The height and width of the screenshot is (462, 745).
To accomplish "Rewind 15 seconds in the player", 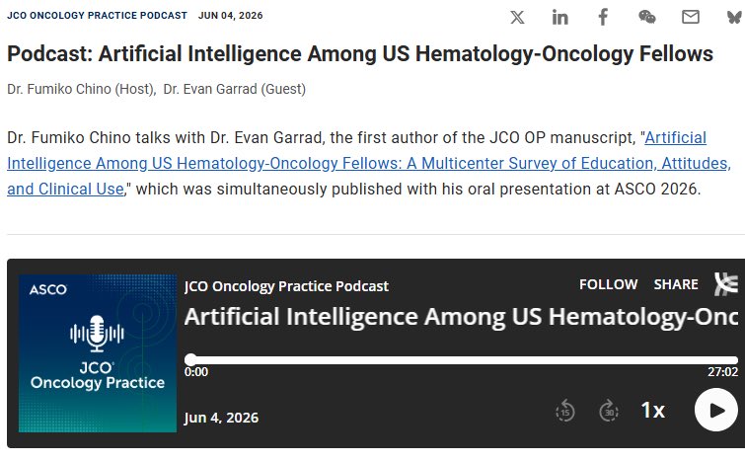I will 565,411.
